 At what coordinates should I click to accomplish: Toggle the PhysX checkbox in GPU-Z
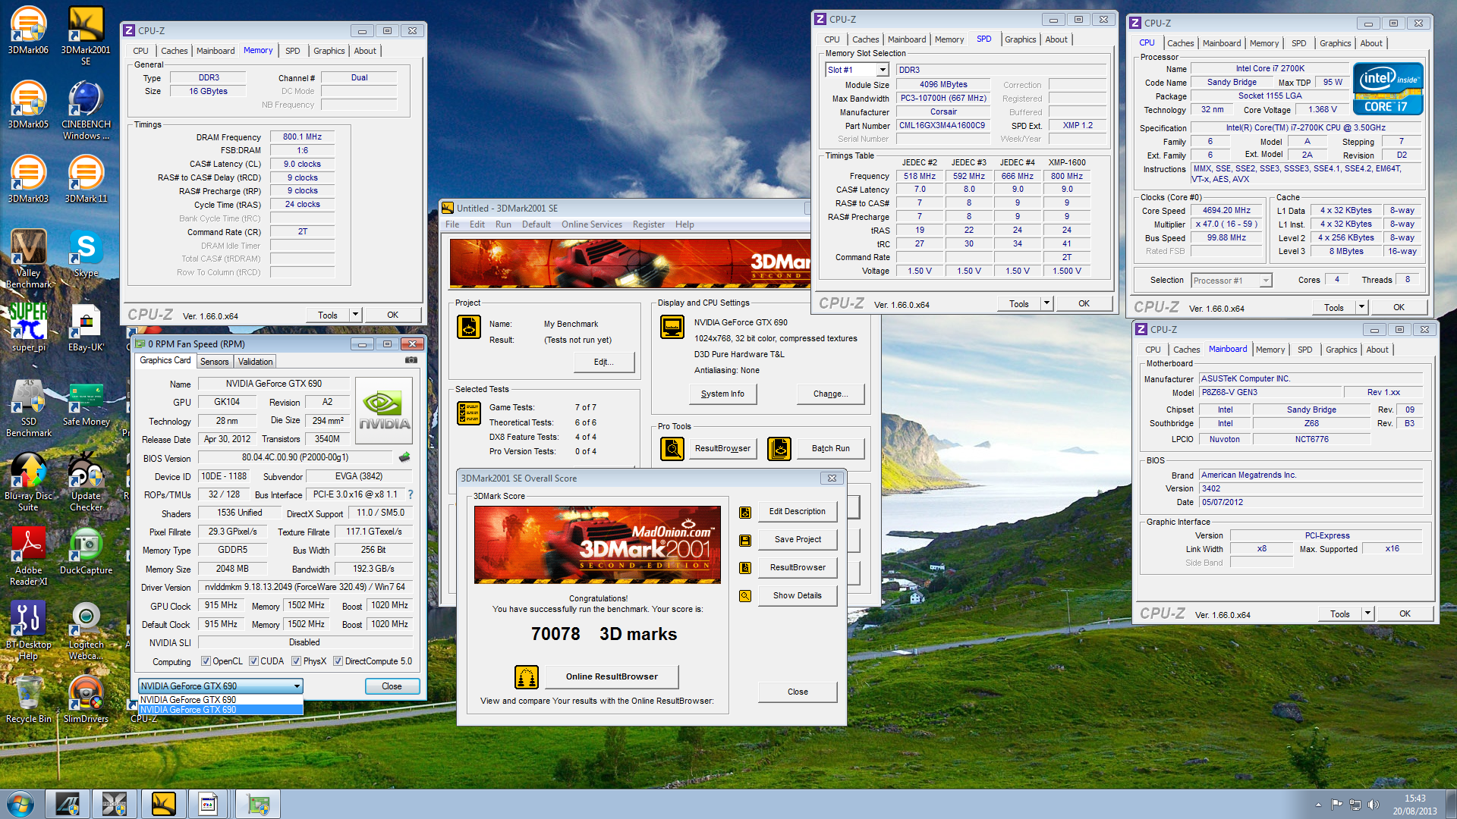click(x=296, y=661)
